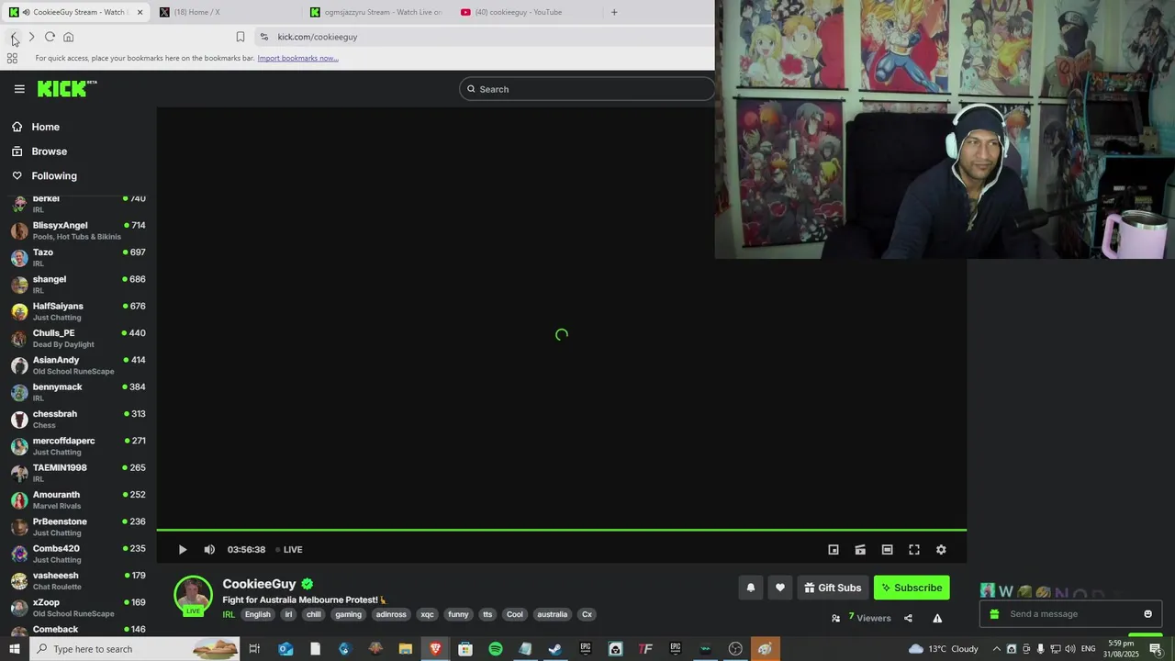Mute the stream volume icon
Screen dimensions: 1175x661
[x=209, y=550]
